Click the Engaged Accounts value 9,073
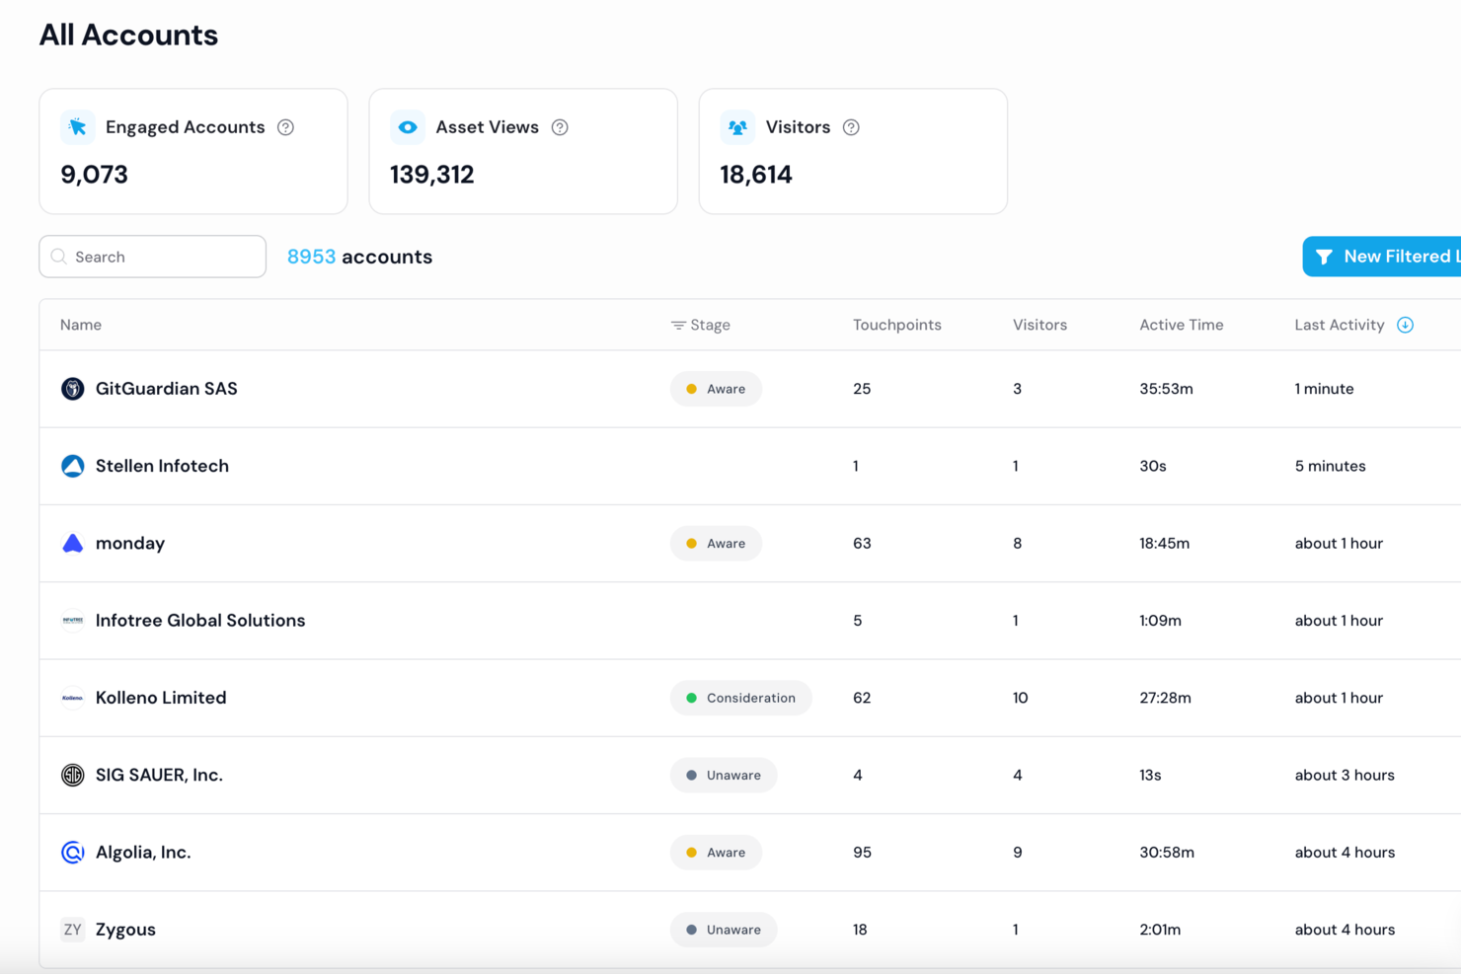1461x974 pixels. [94, 175]
